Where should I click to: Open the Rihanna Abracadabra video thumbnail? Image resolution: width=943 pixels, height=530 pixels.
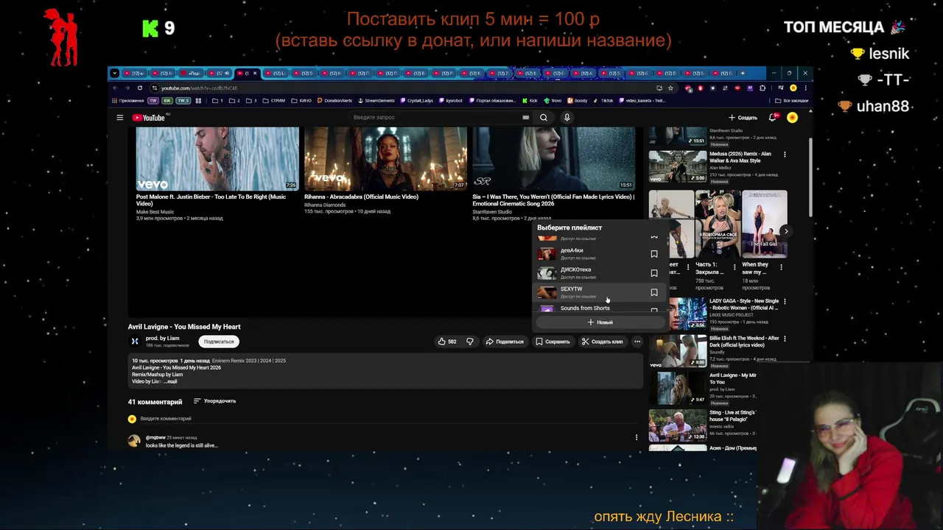click(385, 159)
